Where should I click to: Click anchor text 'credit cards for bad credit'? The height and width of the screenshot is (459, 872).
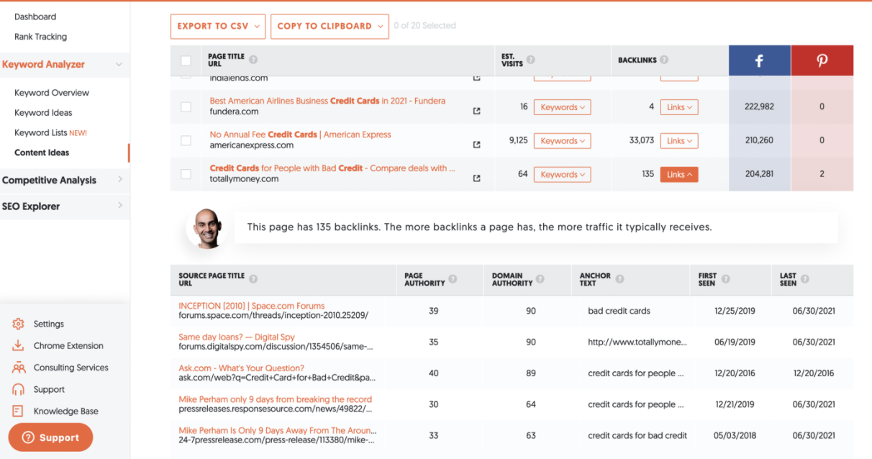point(637,435)
